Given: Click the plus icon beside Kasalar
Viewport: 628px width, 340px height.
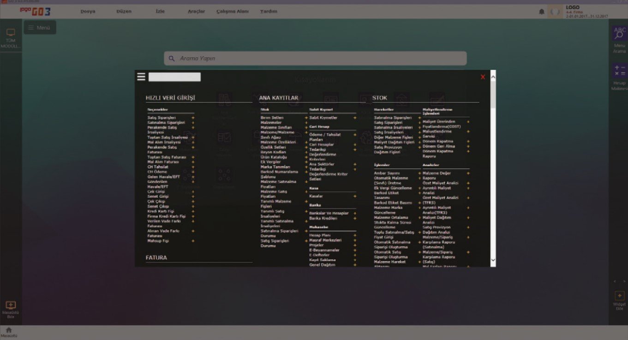Looking at the screenshot, I should (355, 197).
